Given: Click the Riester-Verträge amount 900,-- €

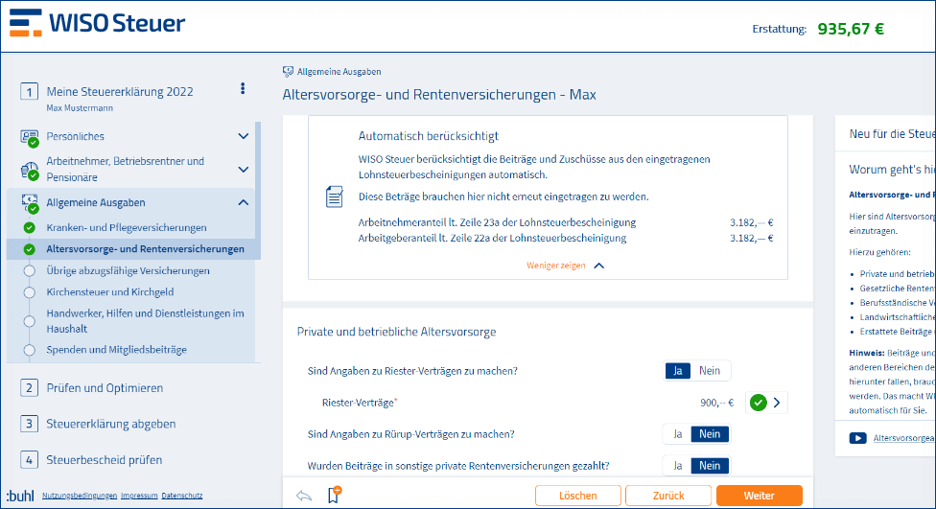Looking at the screenshot, I should [x=717, y=403].
